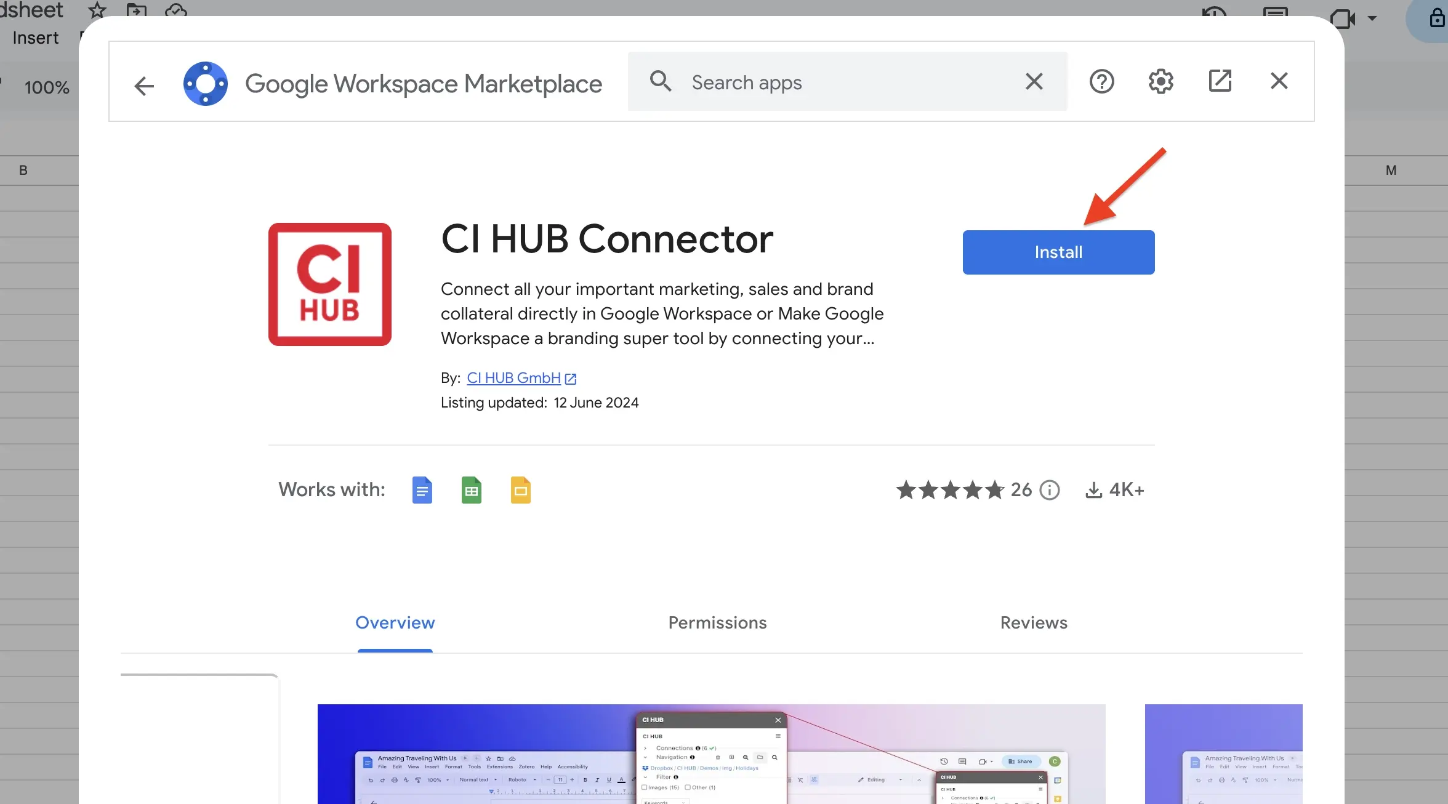Open rating info icon next to 26
1448x804 pixels.
point(1050,490)
